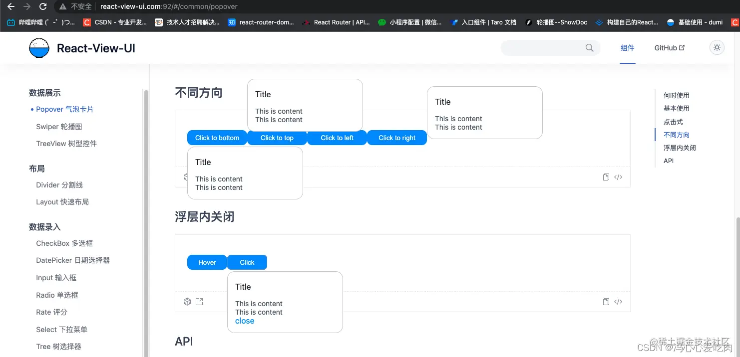740x357 pixels.
Task: Click the blue Click button beside Hover
Action: pyautogui.click(x=247, y=262)
